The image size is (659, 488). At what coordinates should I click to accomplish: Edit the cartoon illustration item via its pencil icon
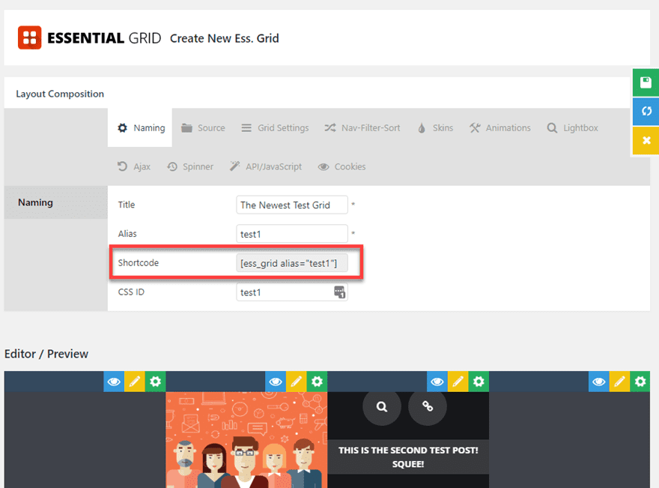click(x=296, y=382)
